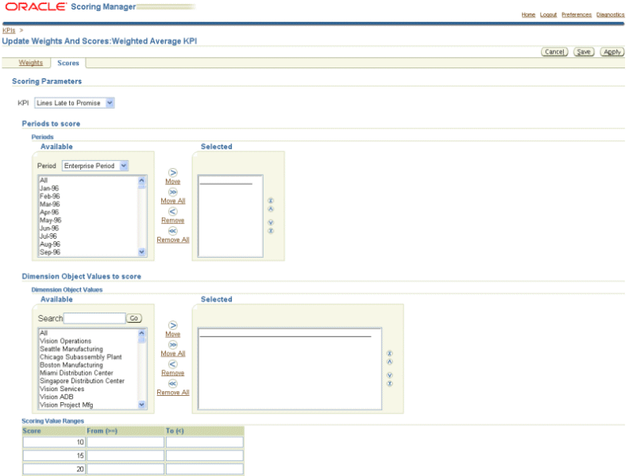The width and height of the screenshot is (629, 476).
Task: Select Miami Distribution Center in list
Action: 76,373
